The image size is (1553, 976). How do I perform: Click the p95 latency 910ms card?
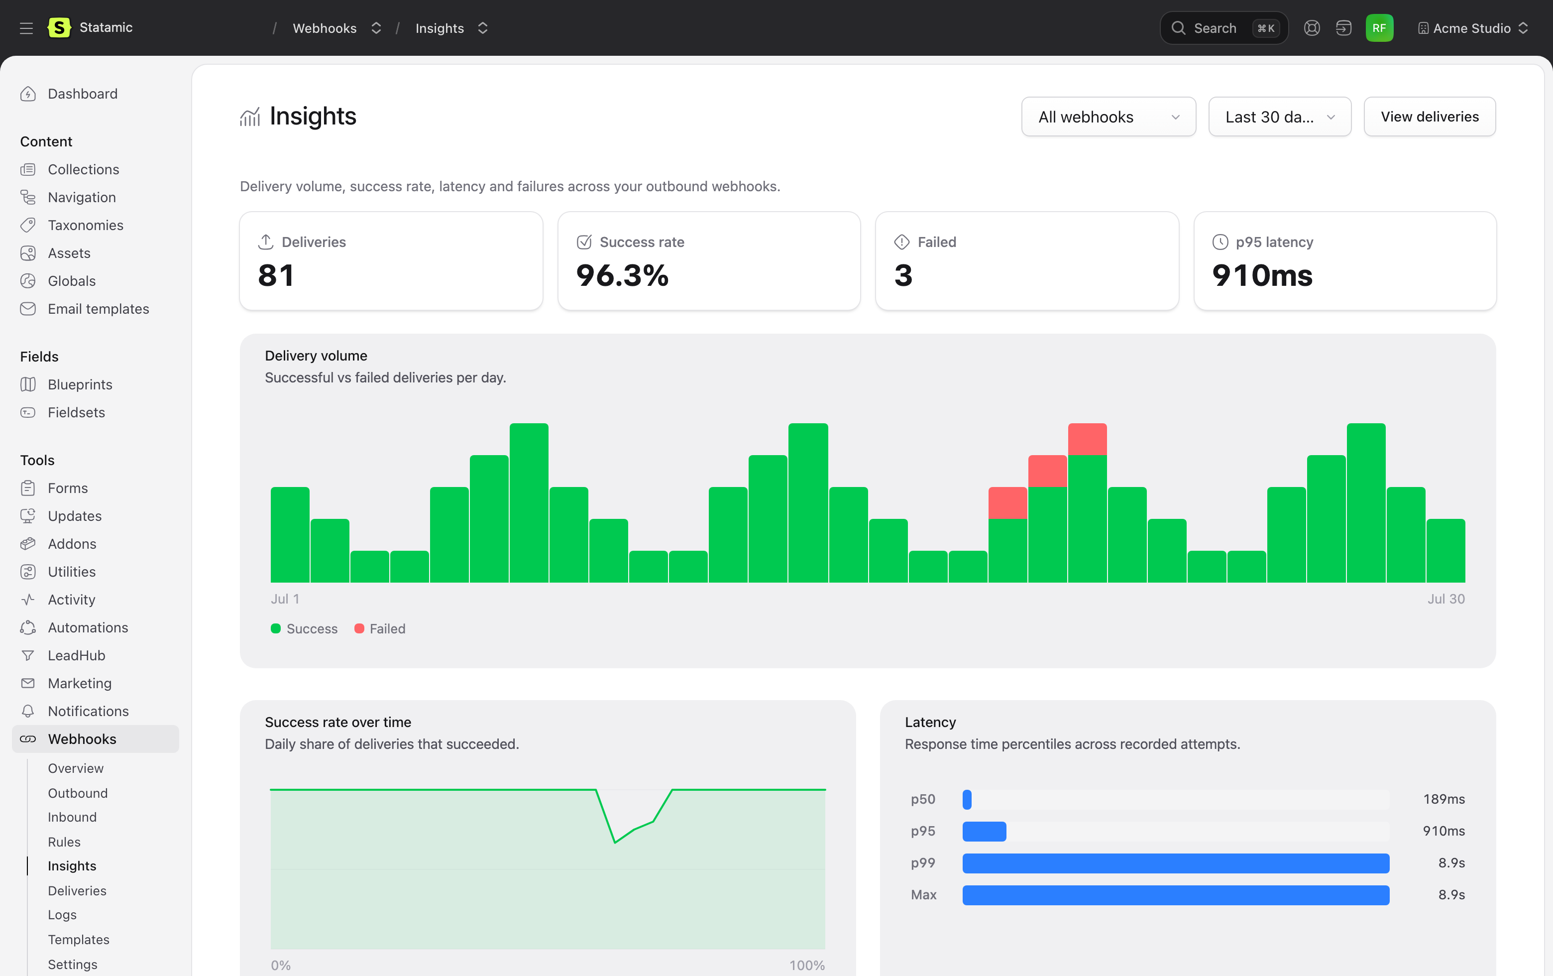pyautogui.click(x=1344, y=260)
